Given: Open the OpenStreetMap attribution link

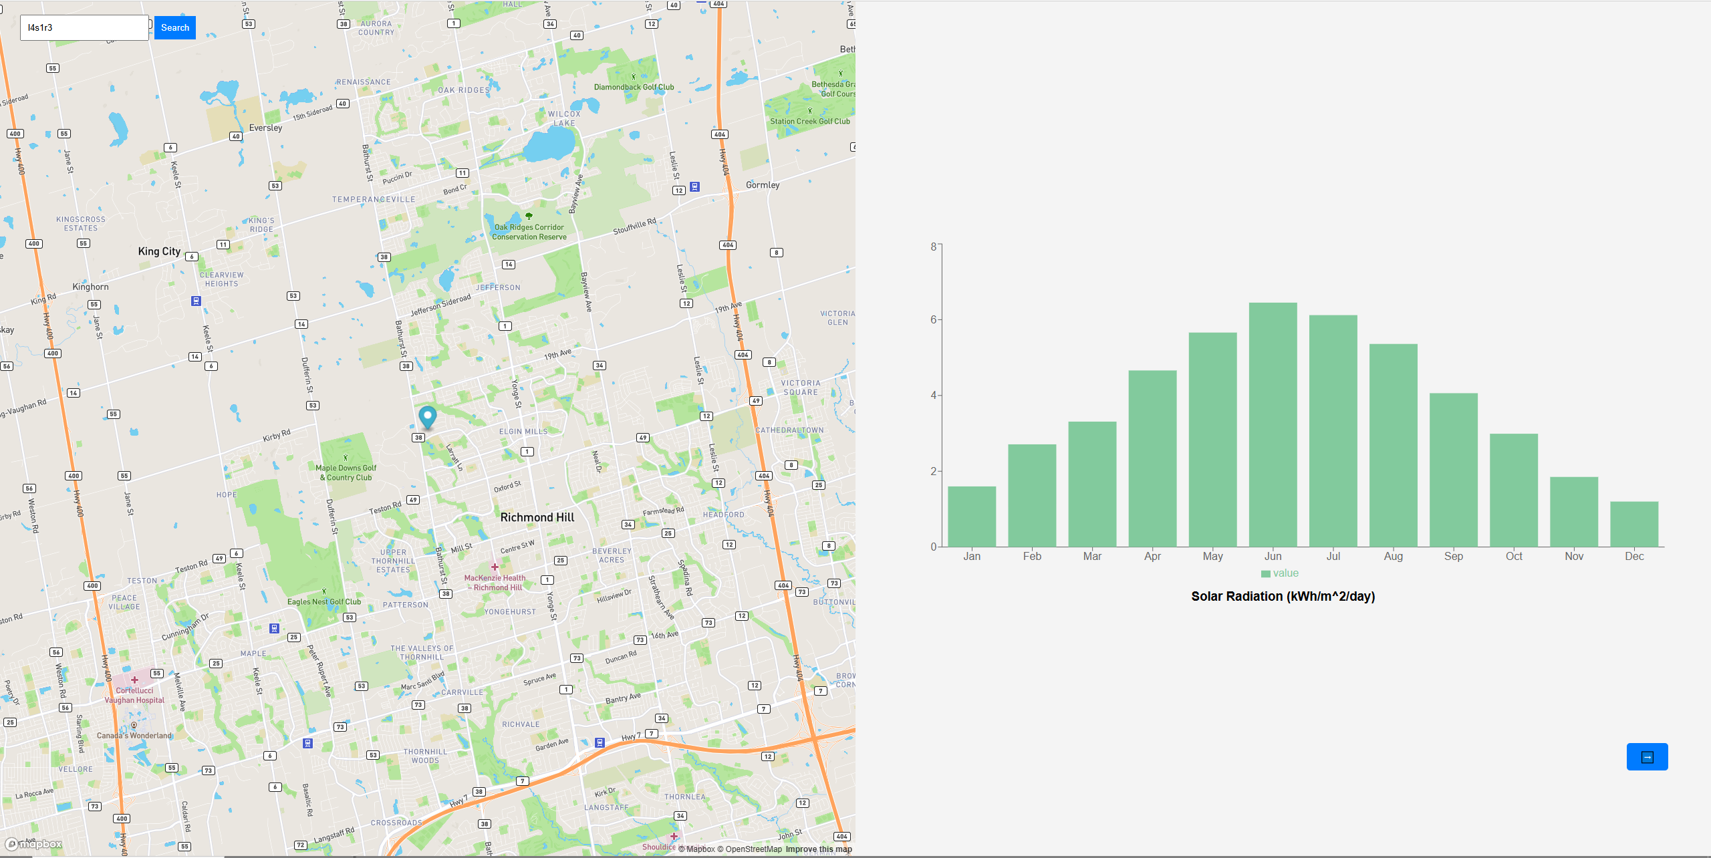Looking at the screenshot, I should pyautogui.click(x=749, y=849).
